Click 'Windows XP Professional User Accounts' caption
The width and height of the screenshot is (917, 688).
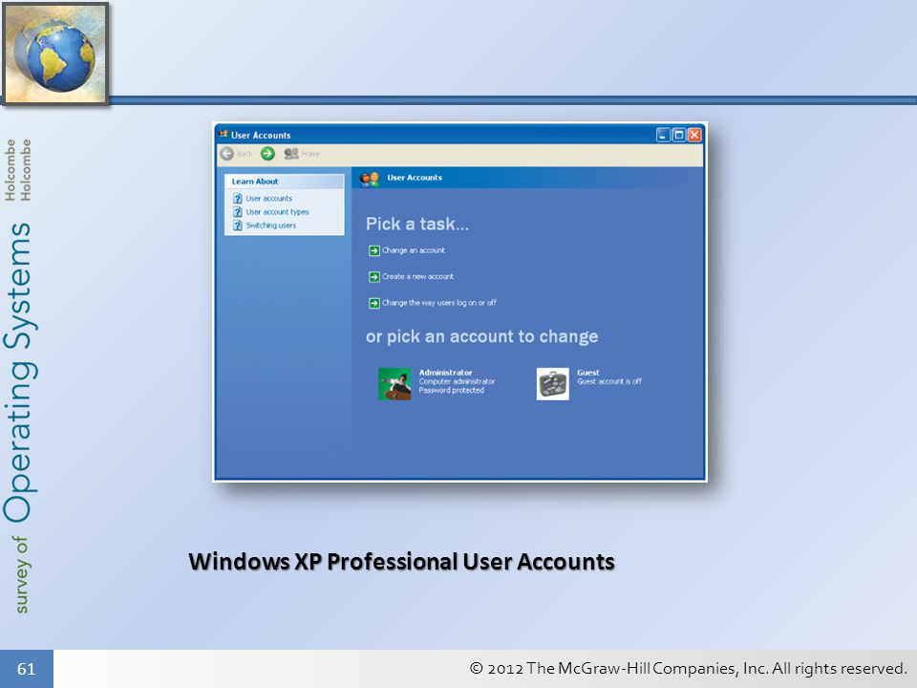[x=401, y=562]
